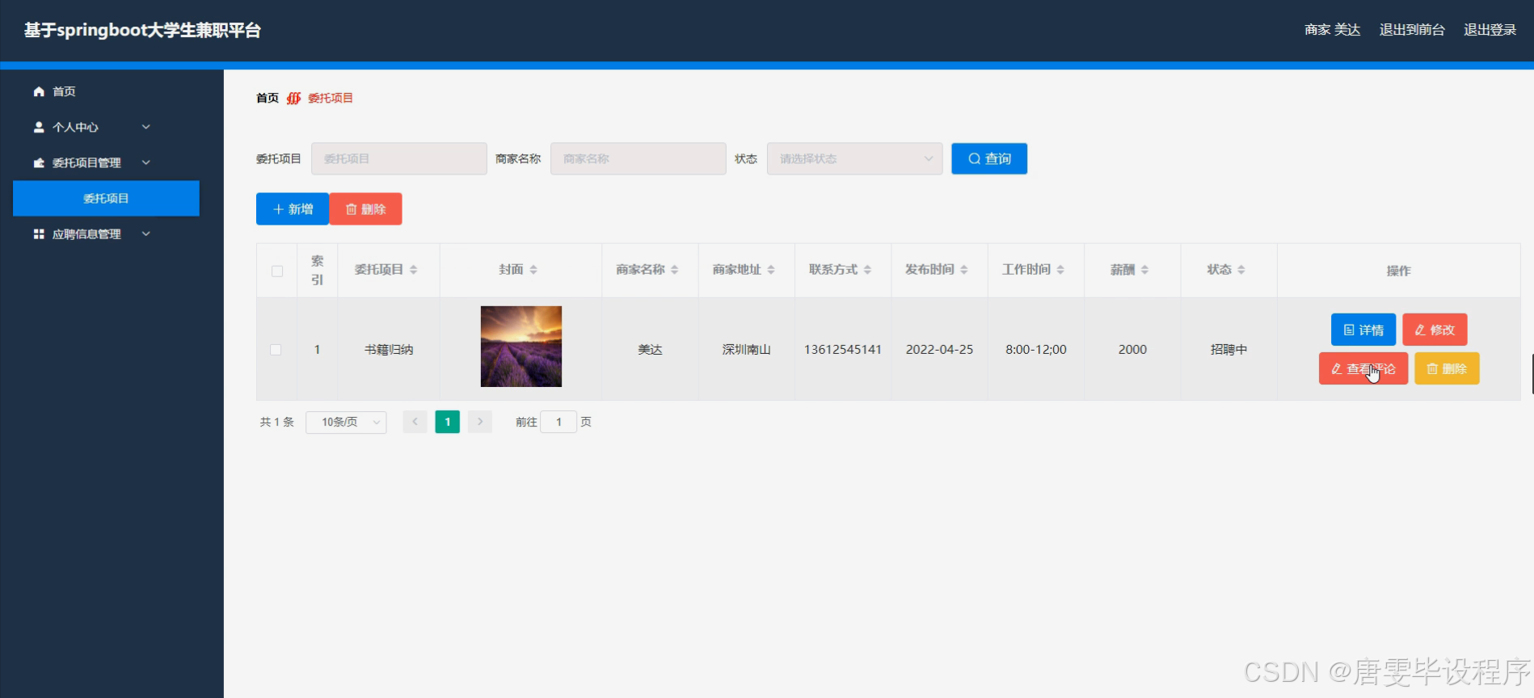Sort by 工作时间 column arrows
The width and height of the screenshot is (1534, 698).
click(x=1060, y=270)
